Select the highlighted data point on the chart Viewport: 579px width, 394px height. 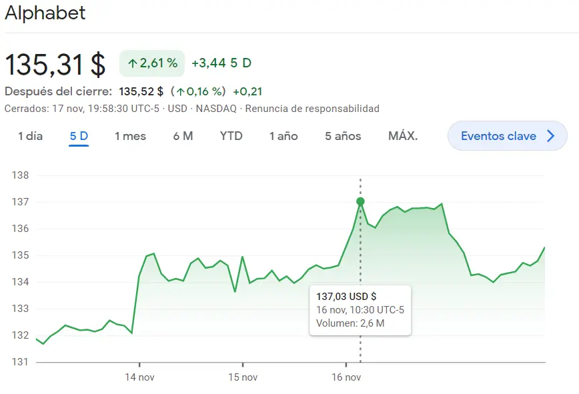pyautogui.click(x=361, y=200)
